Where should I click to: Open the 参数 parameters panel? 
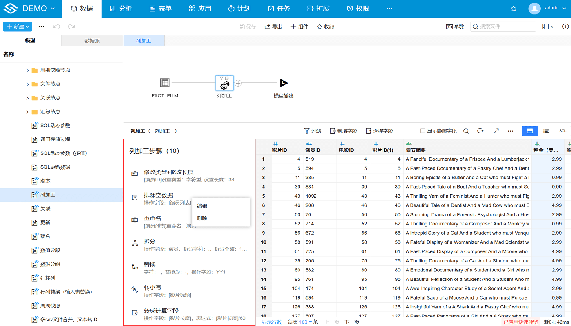pos(455,26)
